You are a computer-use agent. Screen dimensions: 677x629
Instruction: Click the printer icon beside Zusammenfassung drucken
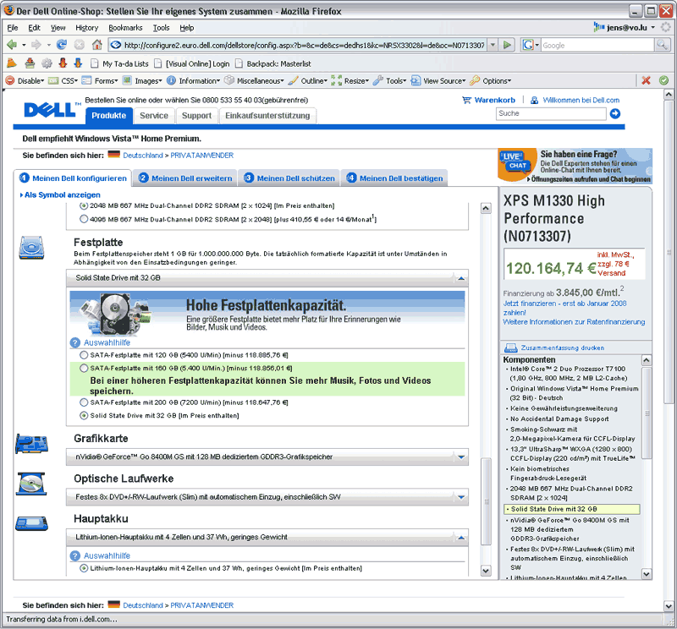tap(510, 347)
